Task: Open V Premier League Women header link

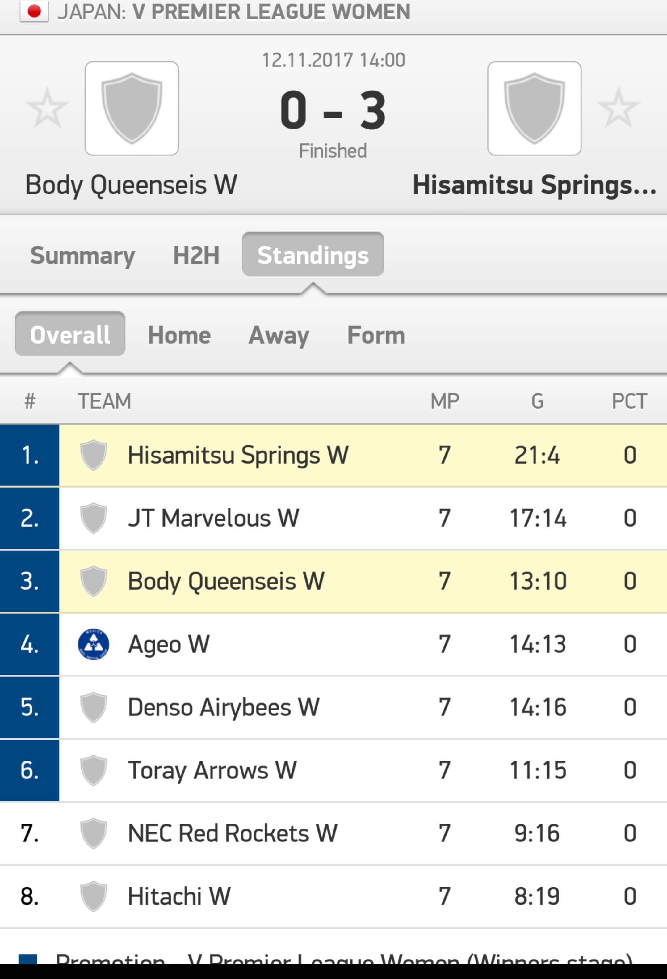Action: pos(271,12)
